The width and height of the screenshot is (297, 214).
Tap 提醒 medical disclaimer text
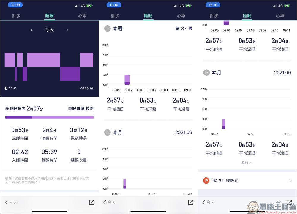coord(47,180)
